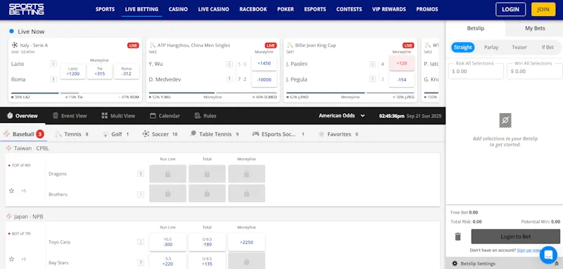Click the Risk All Selections input
The width and height of the screenshot is (563, 269).
(x=476, y=71)
